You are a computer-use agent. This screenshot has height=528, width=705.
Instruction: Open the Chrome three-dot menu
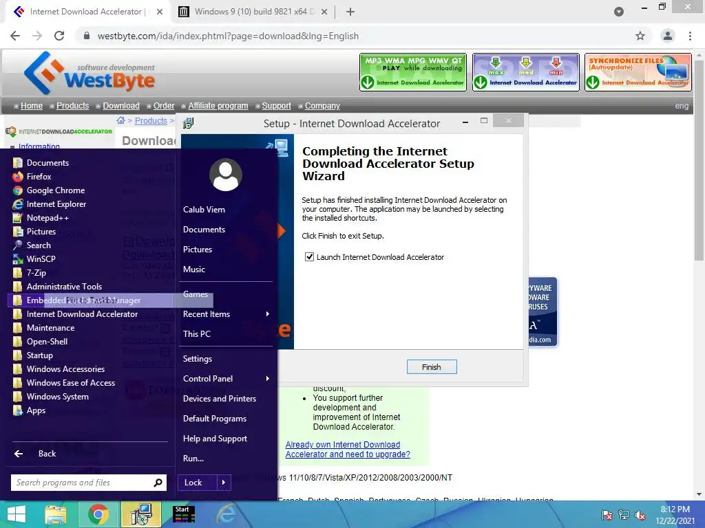point(690,36)
